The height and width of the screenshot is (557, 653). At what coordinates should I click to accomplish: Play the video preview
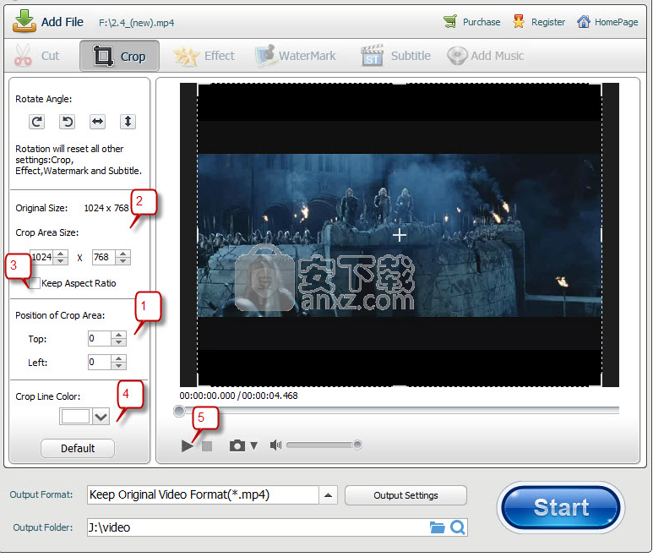(x=187, y=446)
